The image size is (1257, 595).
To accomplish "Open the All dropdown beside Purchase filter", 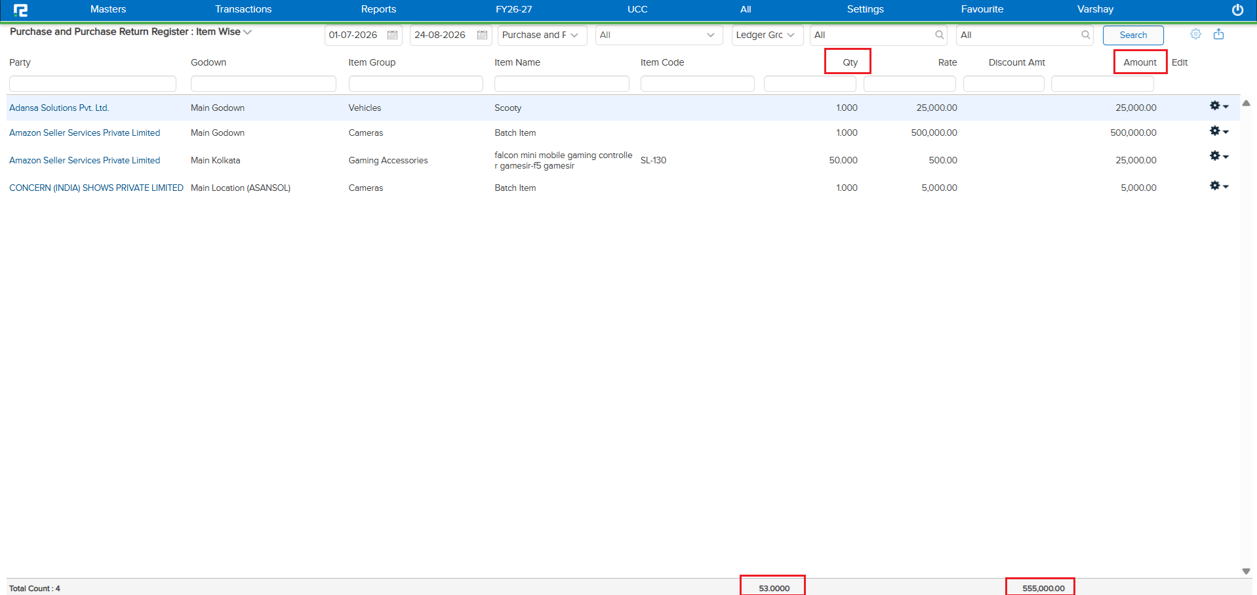I will 659,35.
